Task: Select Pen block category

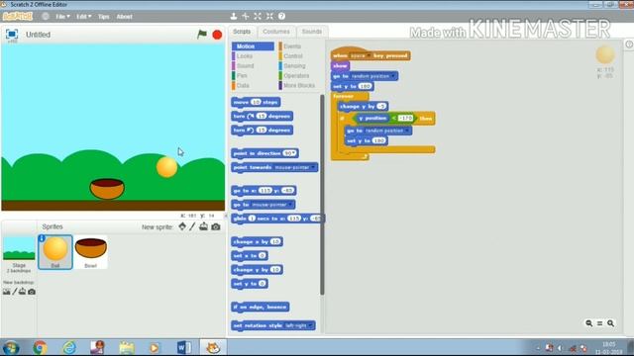Action: [x=242, y=75]
